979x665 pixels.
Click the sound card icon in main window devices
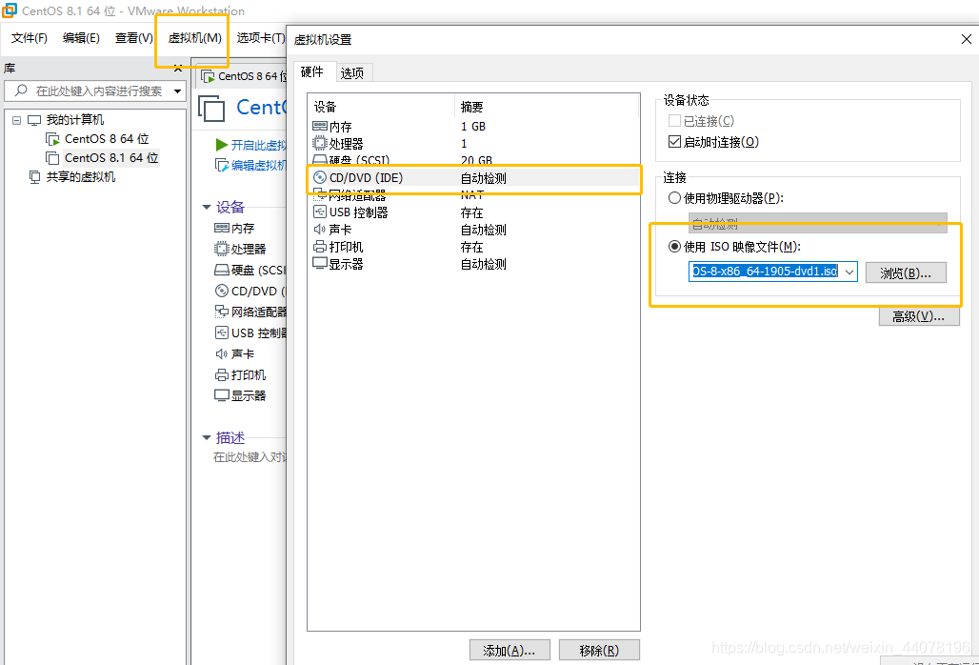tap(222, 353)
